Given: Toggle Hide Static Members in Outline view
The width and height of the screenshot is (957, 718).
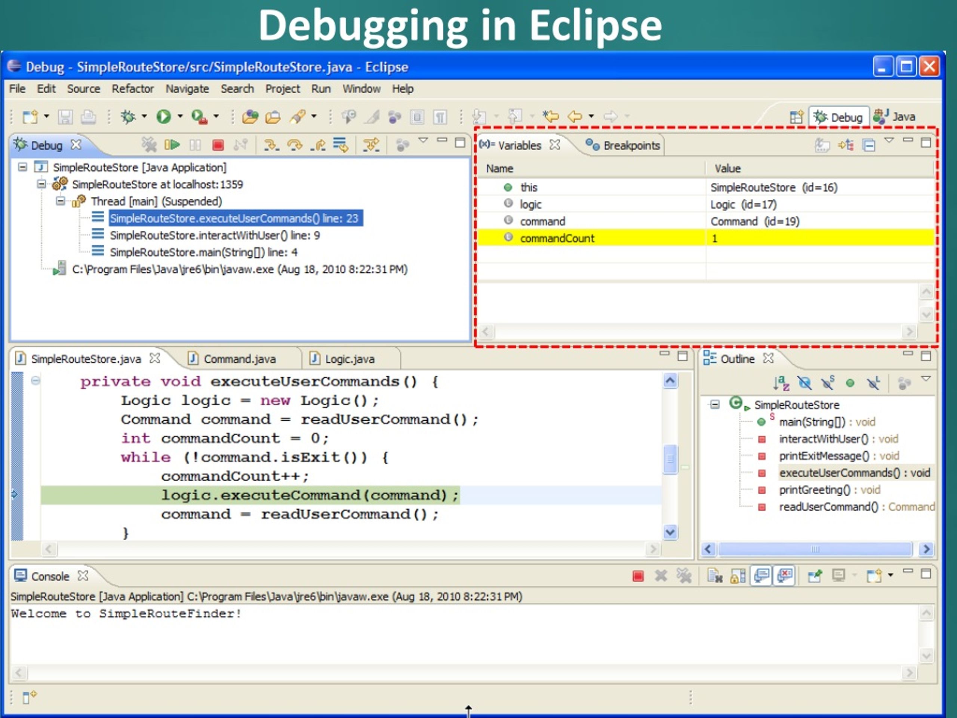Looking at the screenshot, I should click(x=828, y=383).
